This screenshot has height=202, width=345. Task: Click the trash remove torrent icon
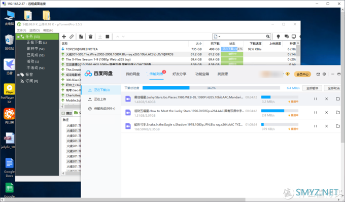click(90, 37)
